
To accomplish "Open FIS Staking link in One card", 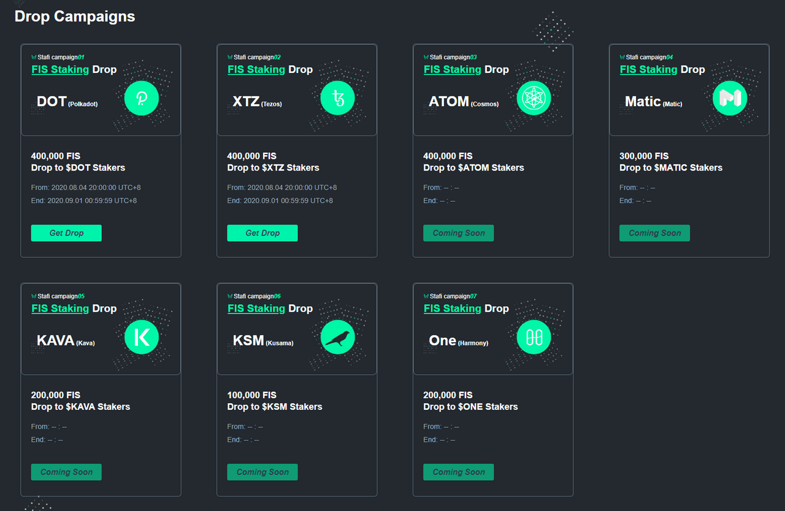I will pyautogui.click(x=453, y=309).
